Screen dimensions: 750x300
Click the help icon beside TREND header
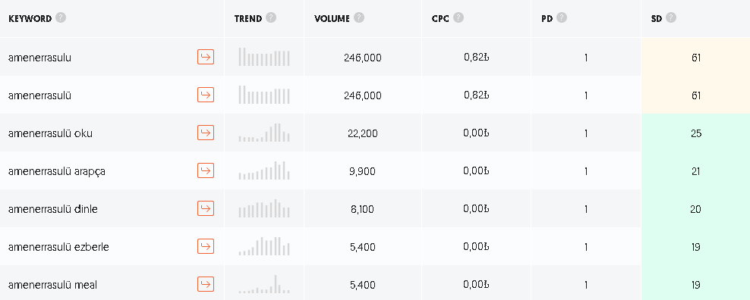tap(271, 17)
